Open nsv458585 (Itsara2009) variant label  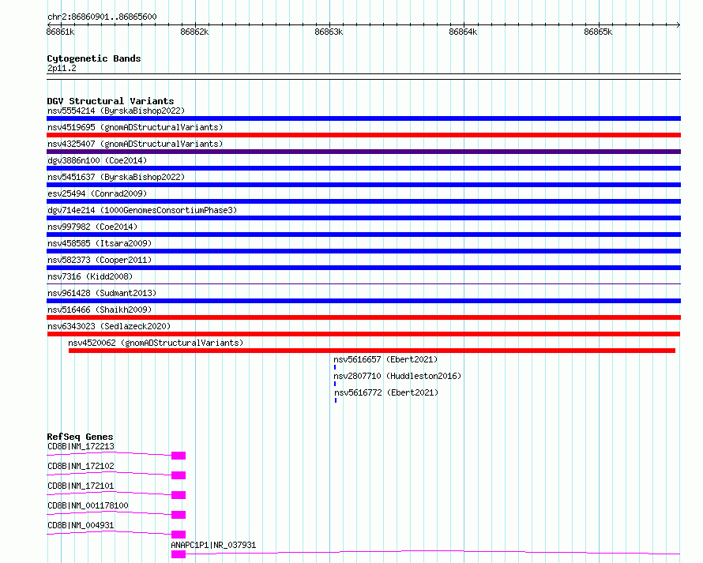[x=100, y=243]
